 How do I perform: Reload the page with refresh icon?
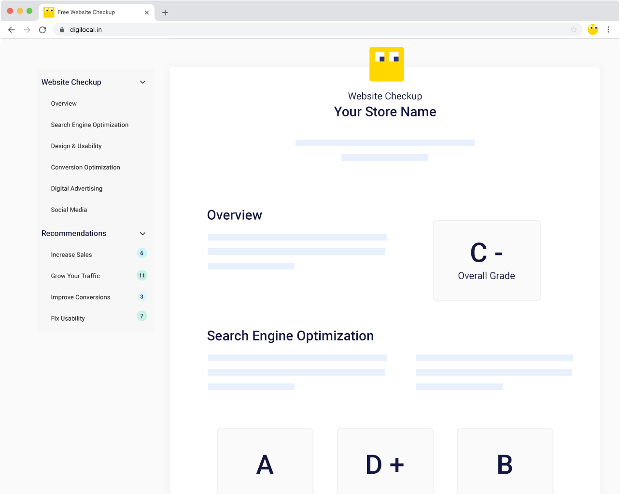tap(42, 30)
